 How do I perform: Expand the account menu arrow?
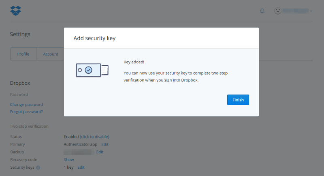(x=311, y=11)
